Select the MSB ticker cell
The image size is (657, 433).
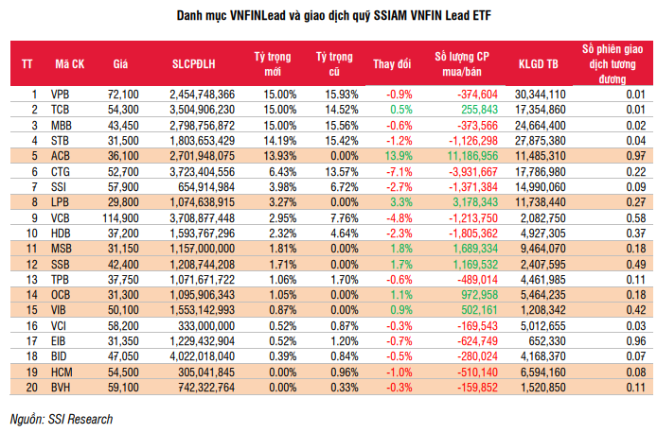click(x=62, y=249)
